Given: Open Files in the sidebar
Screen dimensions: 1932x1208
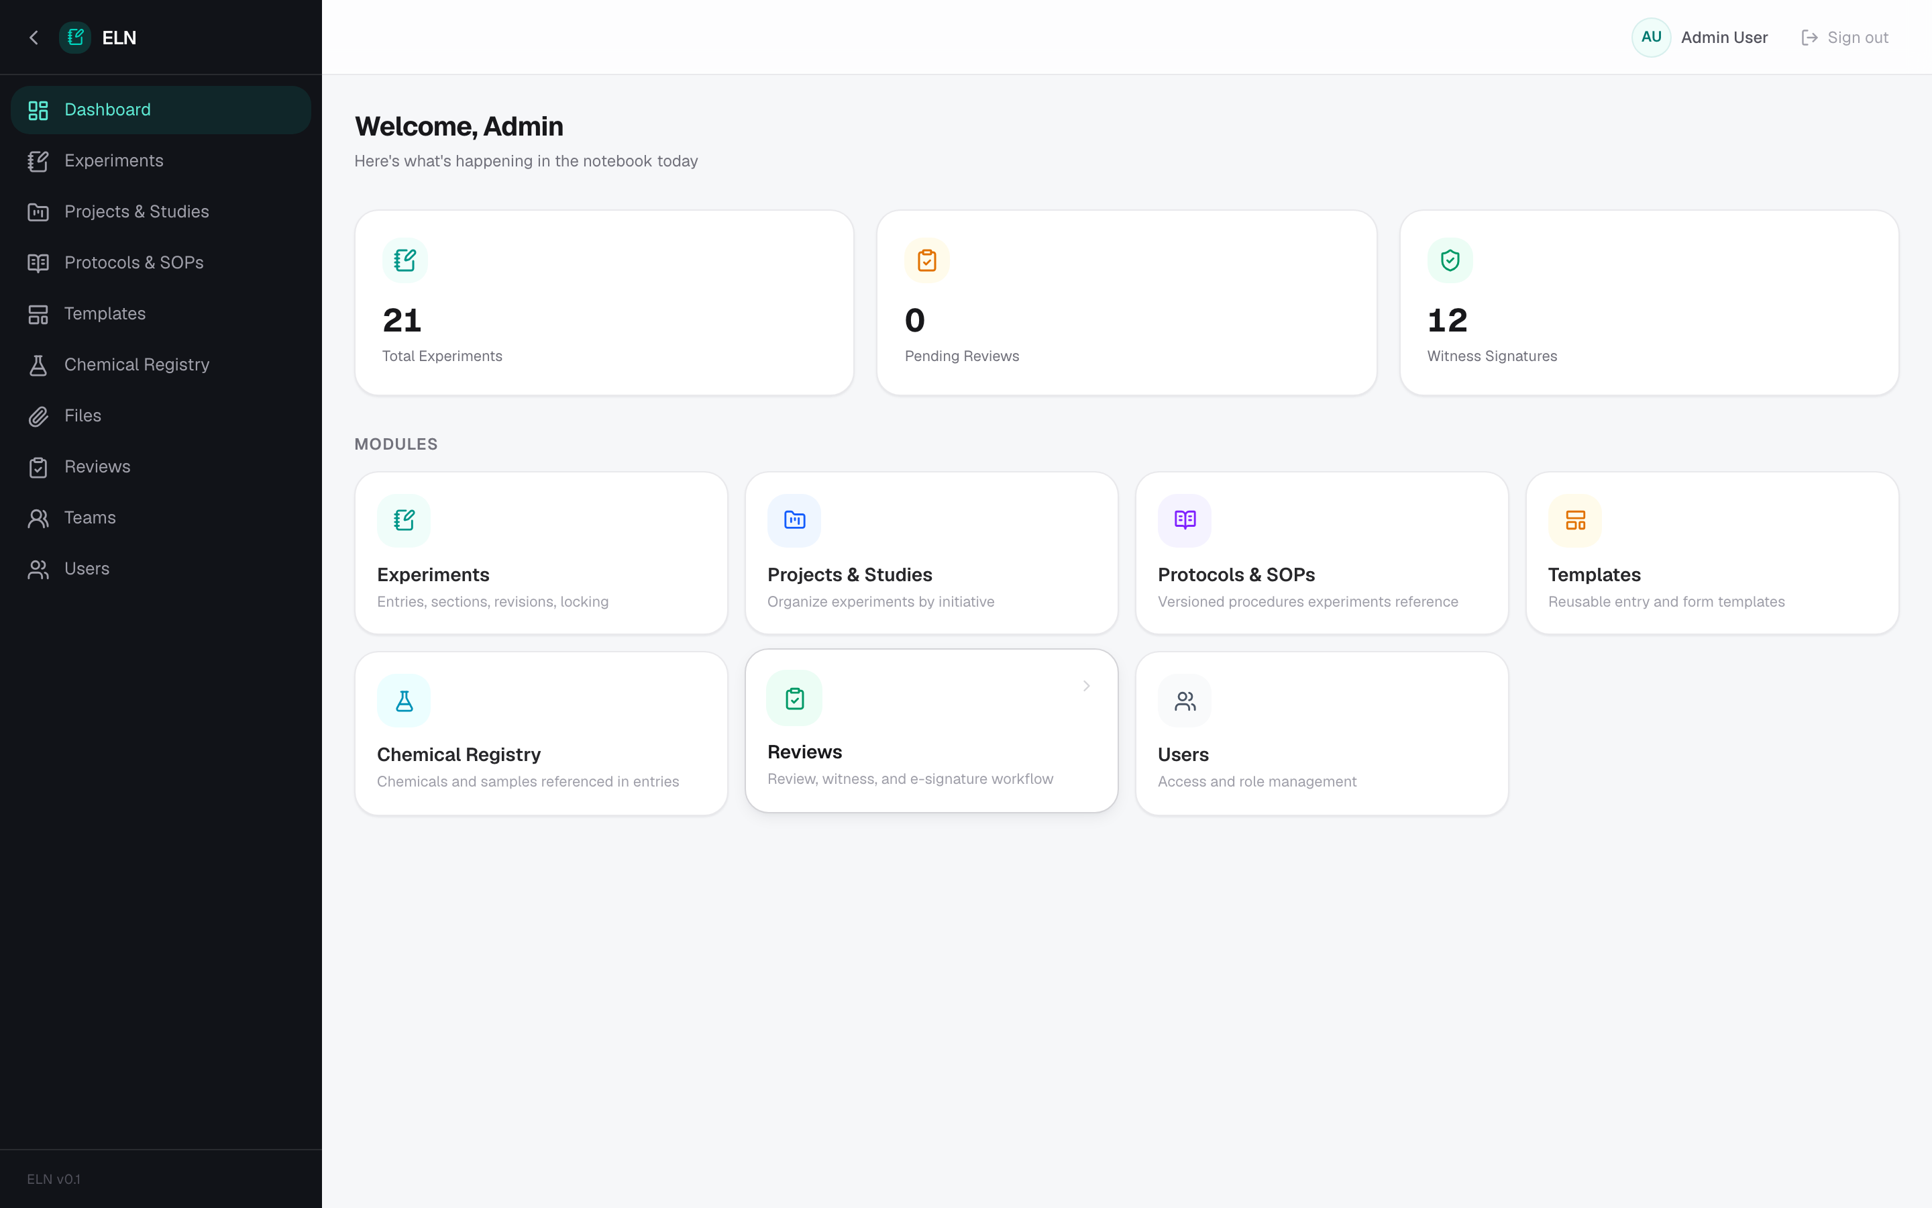Looking at the screenshot, I should coord(160,416).
